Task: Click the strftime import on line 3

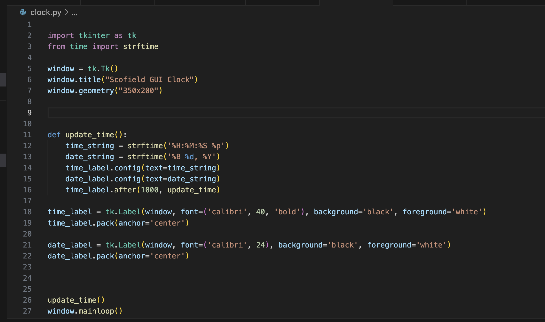Action: tap(141, 46)
